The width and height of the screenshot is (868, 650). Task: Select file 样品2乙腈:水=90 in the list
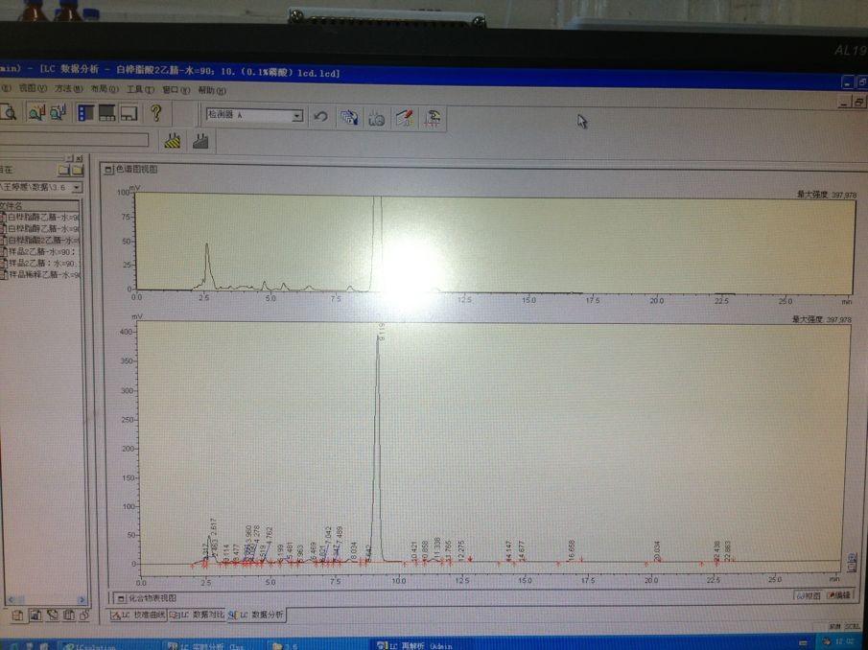pyautogui.click(x=40, y=264)
